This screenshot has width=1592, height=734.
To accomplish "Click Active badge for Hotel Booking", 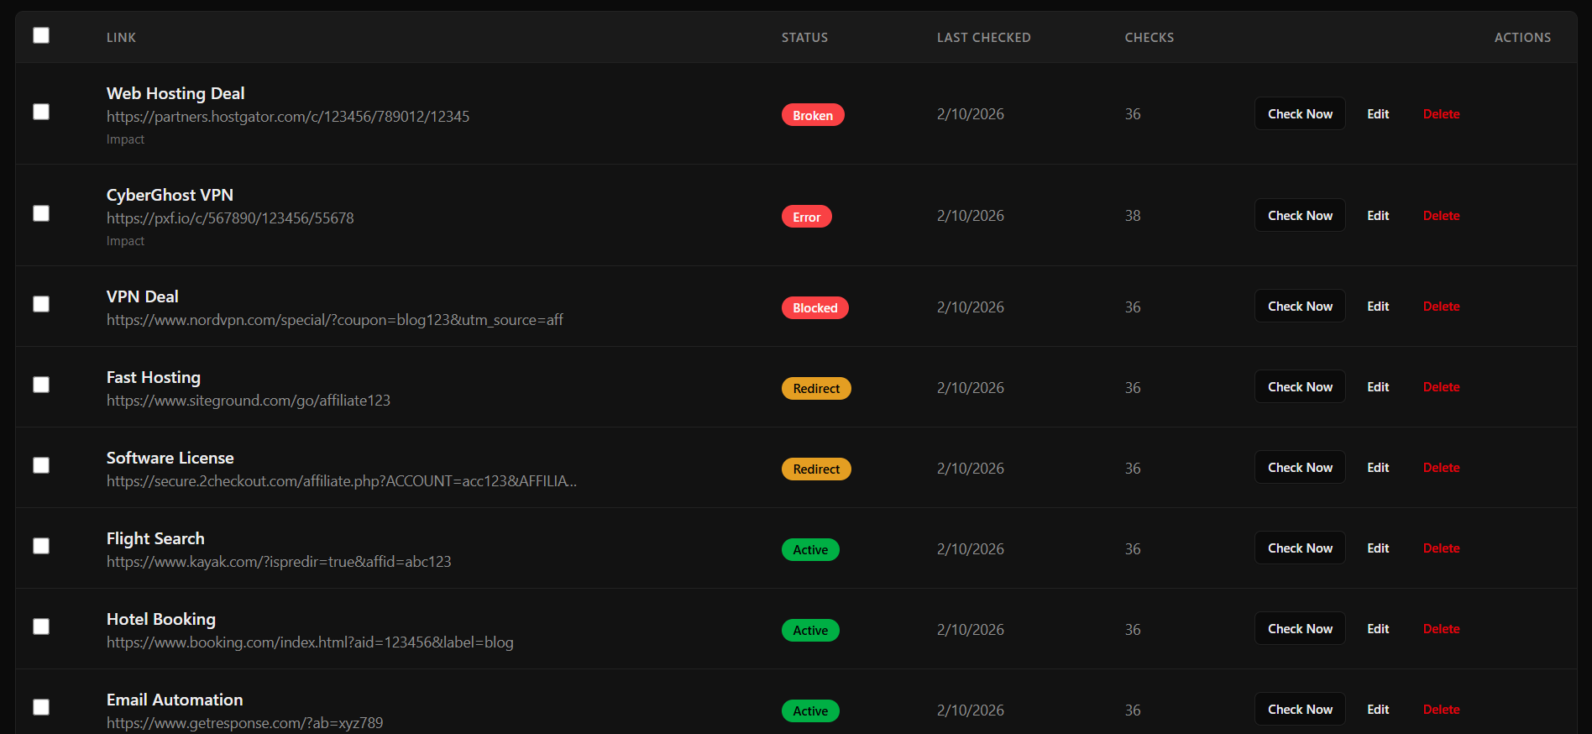I will coord(810,630).
